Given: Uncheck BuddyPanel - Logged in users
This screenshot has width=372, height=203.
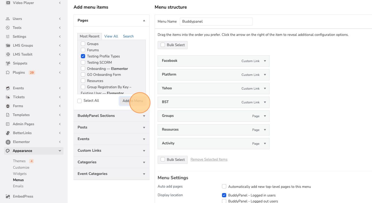Looking at the screenshot, I should pyautogui.click(x=224, y=195).
